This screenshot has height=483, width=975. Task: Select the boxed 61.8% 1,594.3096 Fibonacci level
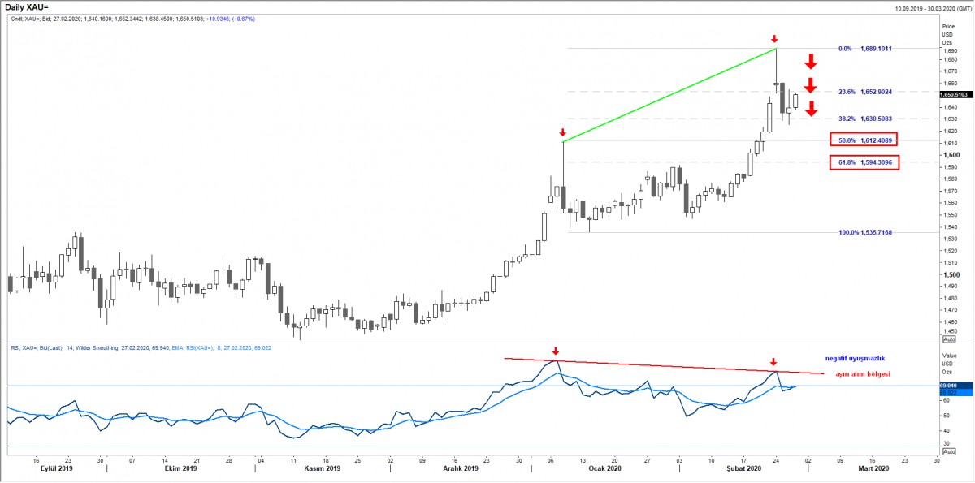click(x=863, y=163)
